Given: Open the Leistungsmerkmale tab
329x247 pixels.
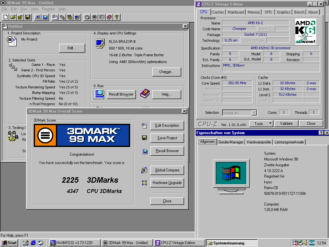Looking at the screenshot, I should tap(289, 142).
